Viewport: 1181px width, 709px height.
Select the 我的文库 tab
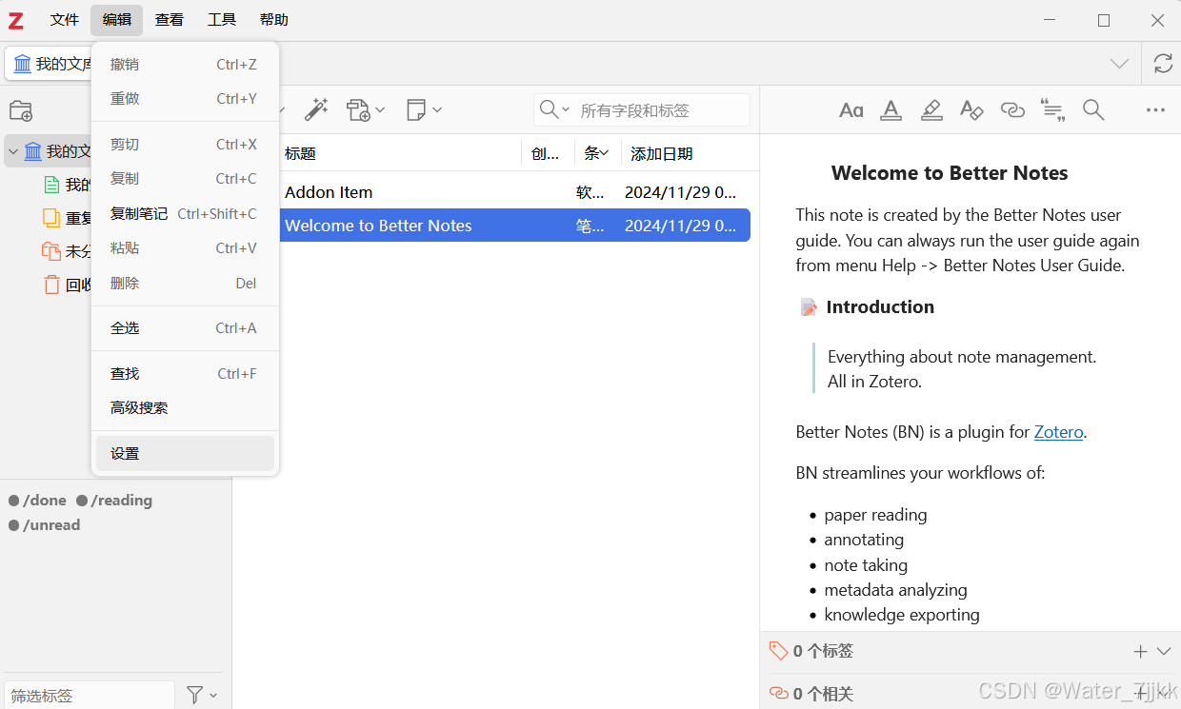(x=50, y=64)
